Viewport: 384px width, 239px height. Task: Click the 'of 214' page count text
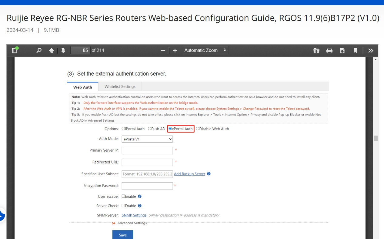click(x=98, y=50)
